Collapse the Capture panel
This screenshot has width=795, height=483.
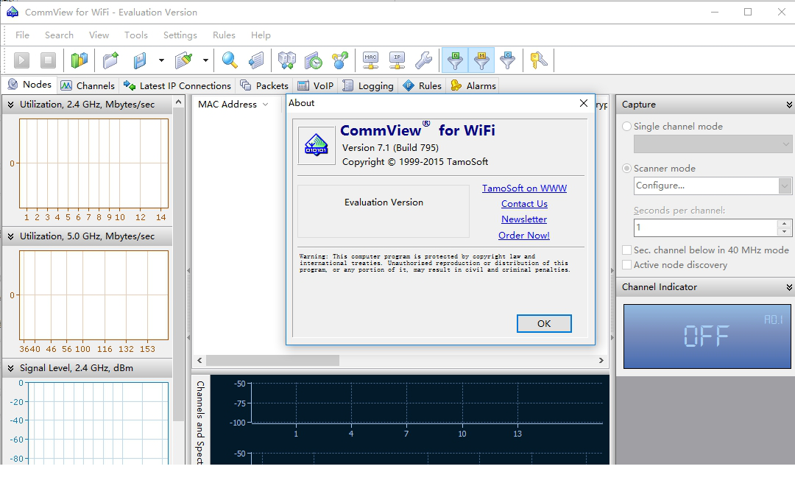[789, 105]
